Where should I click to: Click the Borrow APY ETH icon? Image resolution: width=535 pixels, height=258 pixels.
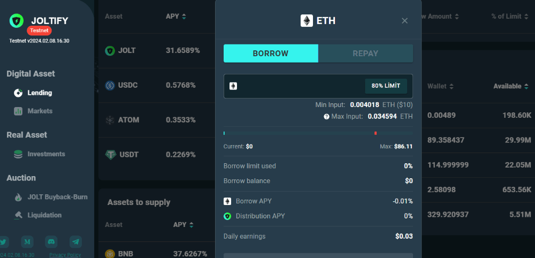[227, 201]
